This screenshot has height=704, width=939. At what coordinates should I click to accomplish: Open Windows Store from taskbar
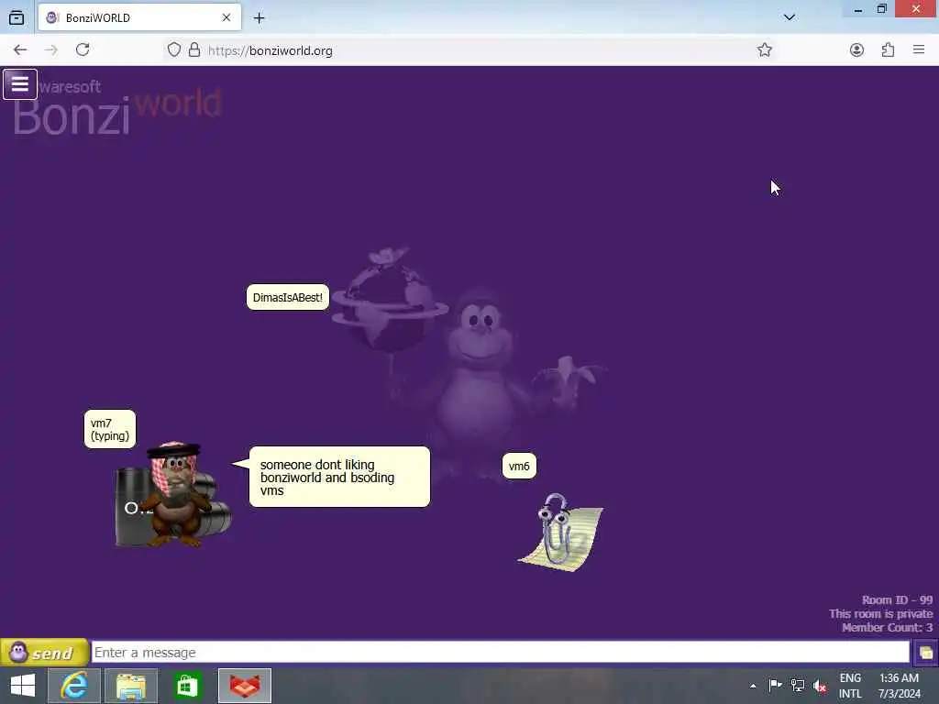(x=187, y=686)
